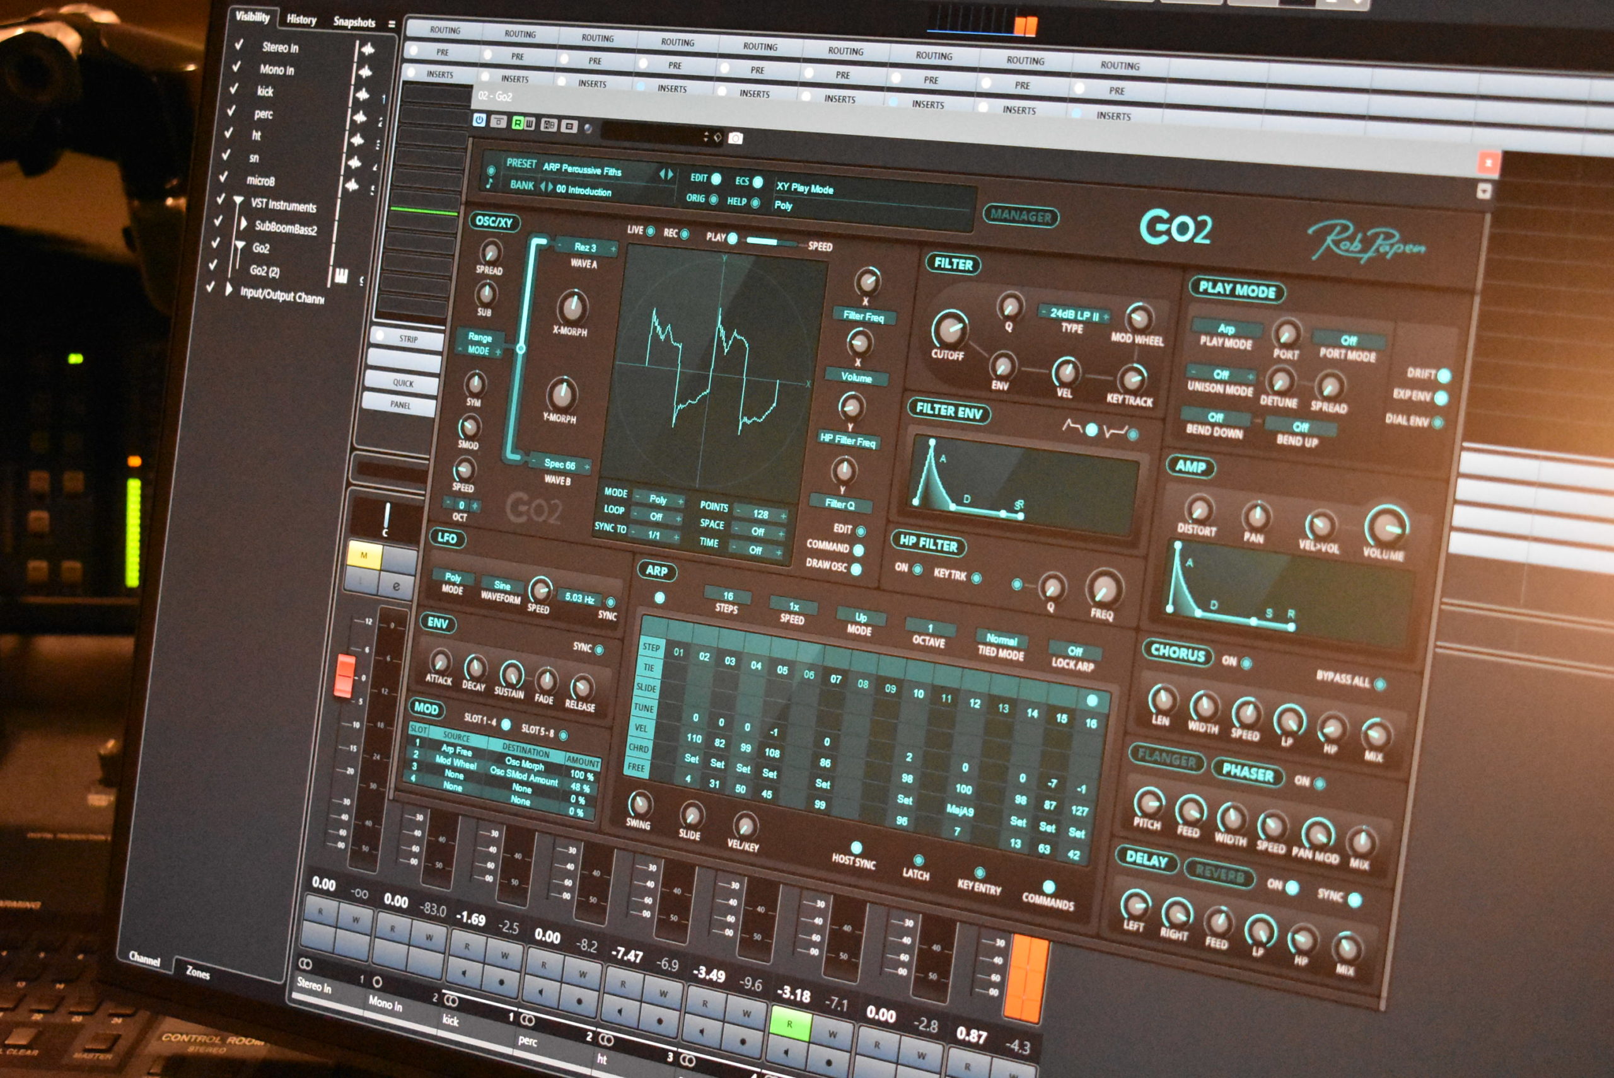Open the PORT MODE Off selector
1614x1078 pixels.
(x=1349, y=340)
